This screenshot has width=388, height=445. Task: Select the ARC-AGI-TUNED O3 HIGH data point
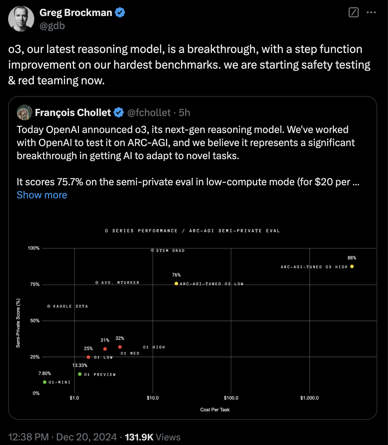tap(351, 266)
